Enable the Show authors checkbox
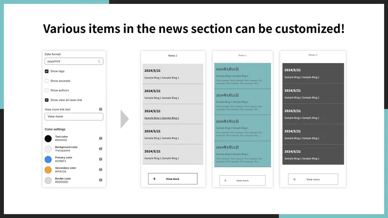388x218 pixels. coord(47,91)
